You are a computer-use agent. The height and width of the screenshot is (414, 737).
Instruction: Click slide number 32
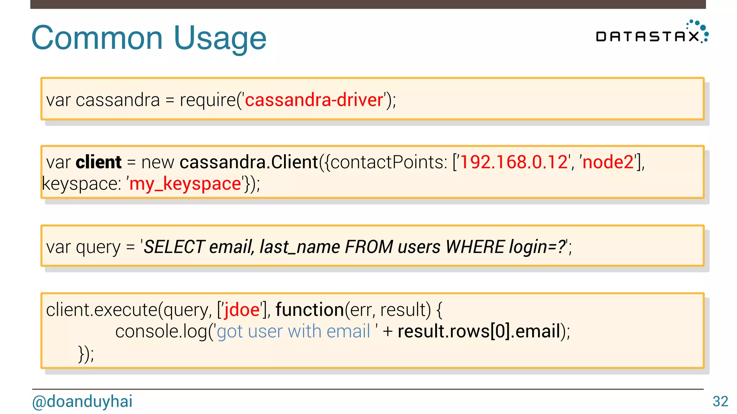720,401
